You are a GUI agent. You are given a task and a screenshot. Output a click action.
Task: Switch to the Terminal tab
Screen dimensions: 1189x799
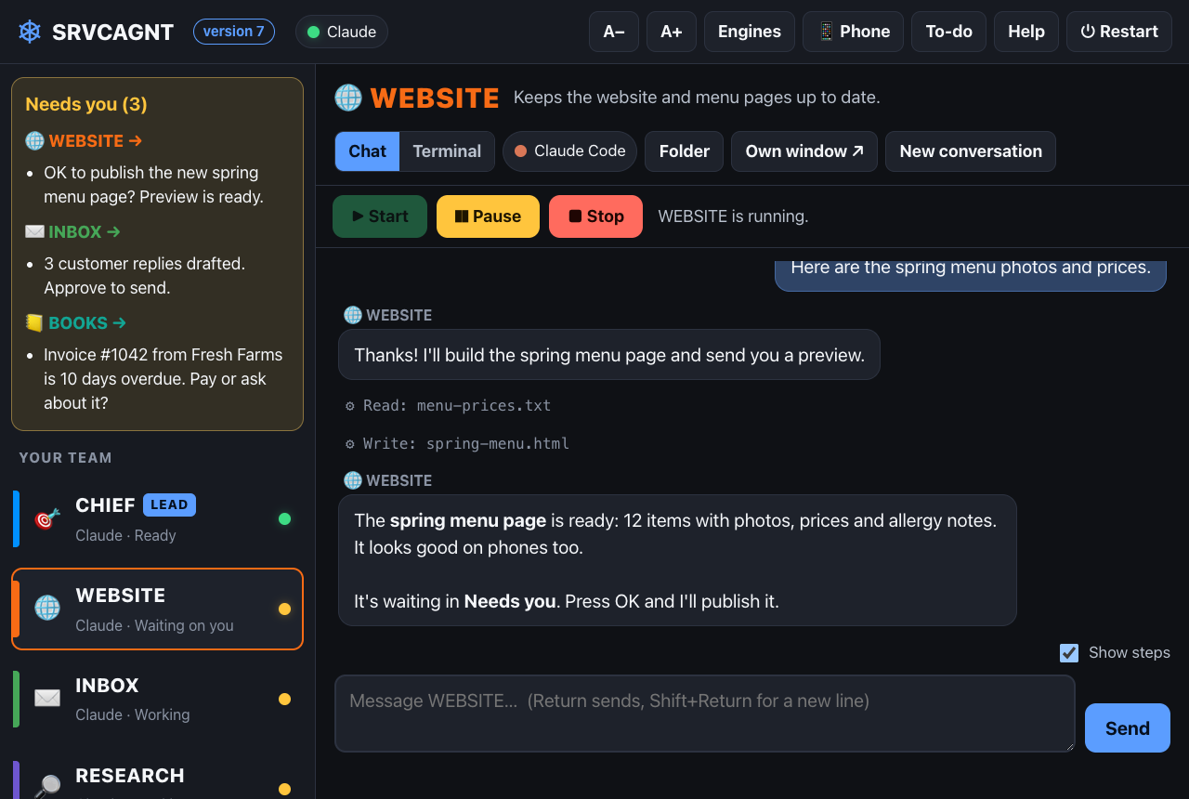(x=447, y=151)
